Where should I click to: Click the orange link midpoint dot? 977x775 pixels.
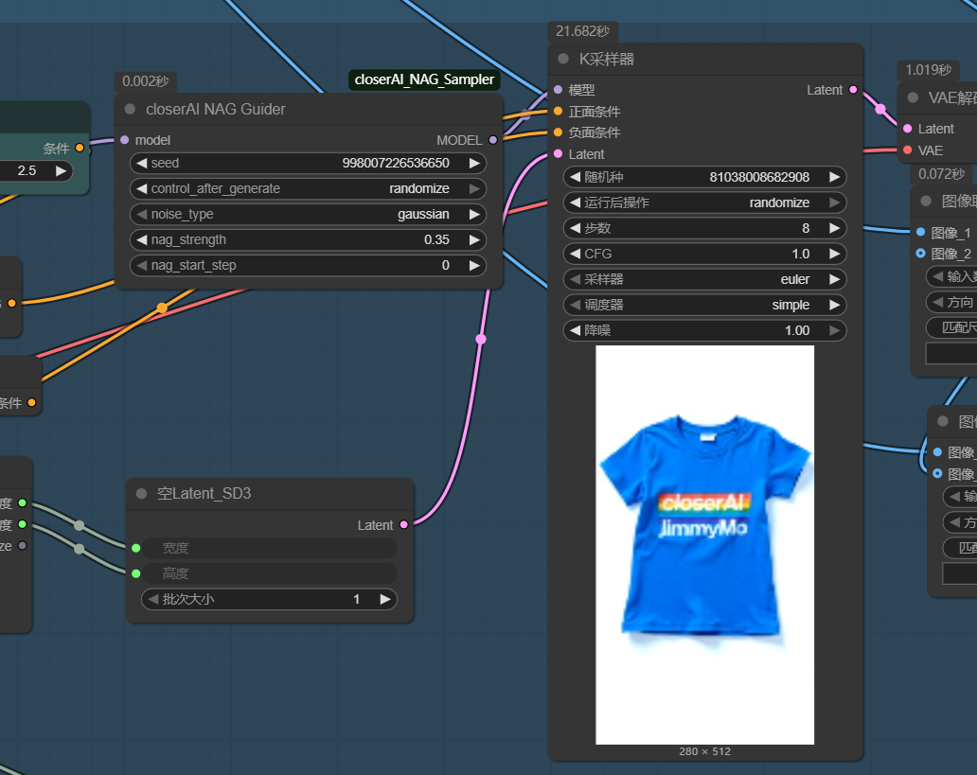click(x=161, y=308)
